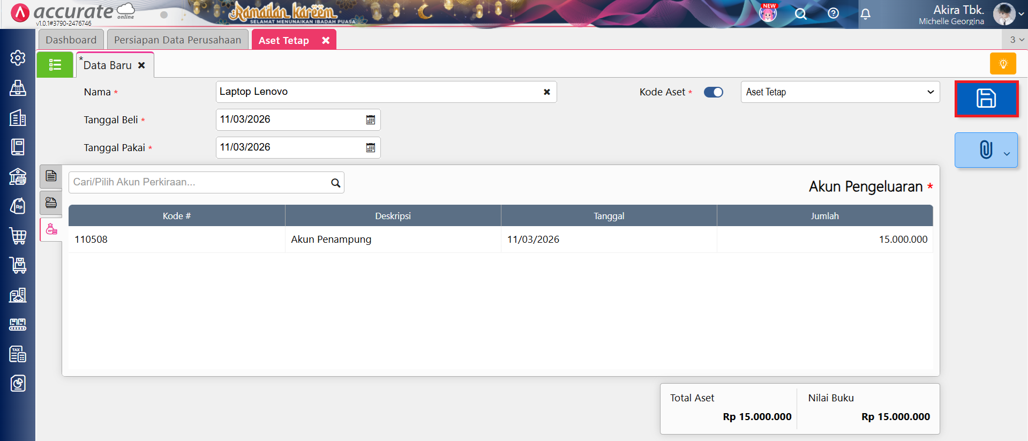Open the notification bell icon
1028x441 pixels.
click(x=865, y=14)
